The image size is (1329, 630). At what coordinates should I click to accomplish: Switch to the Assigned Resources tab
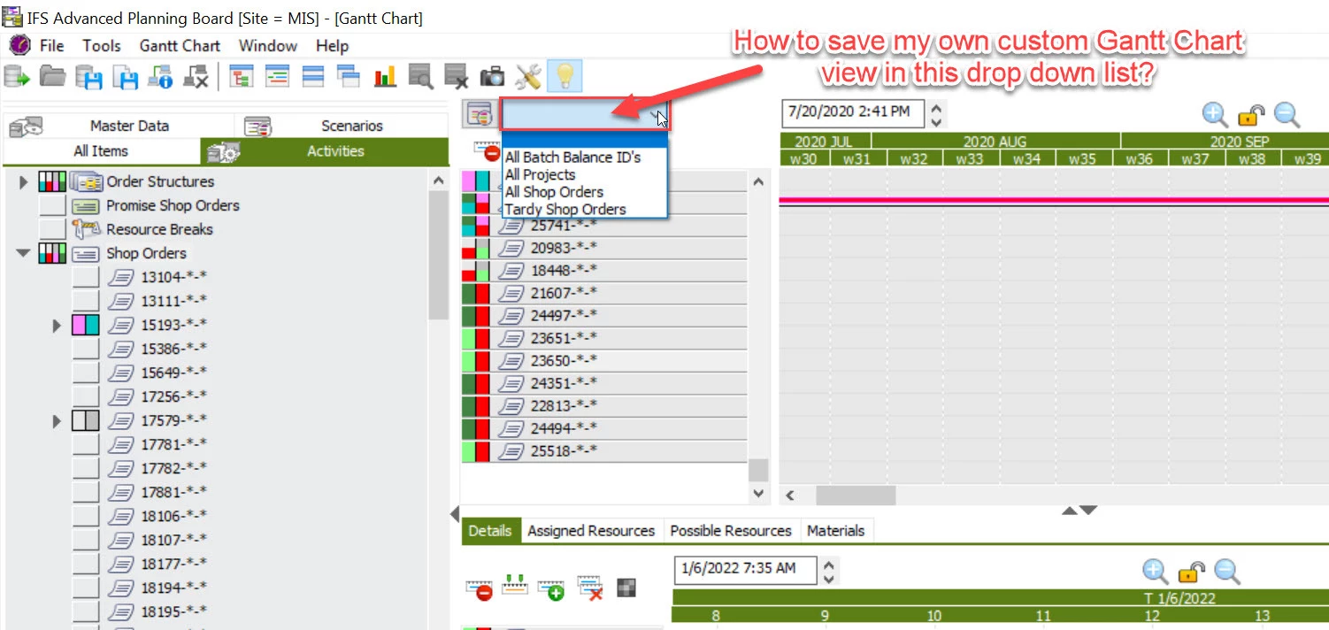pos(591,531)
